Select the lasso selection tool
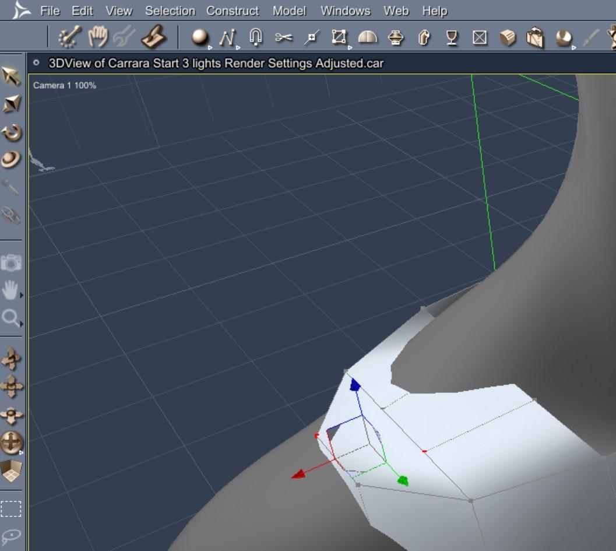The height and width of the screenshot is (551, 616). pyautogui.click(x=11, y=536)
